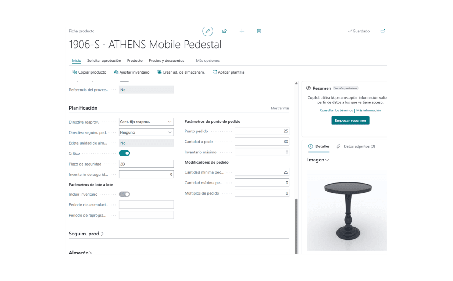Switch to Datos adjuntos tab

(356, 146)
